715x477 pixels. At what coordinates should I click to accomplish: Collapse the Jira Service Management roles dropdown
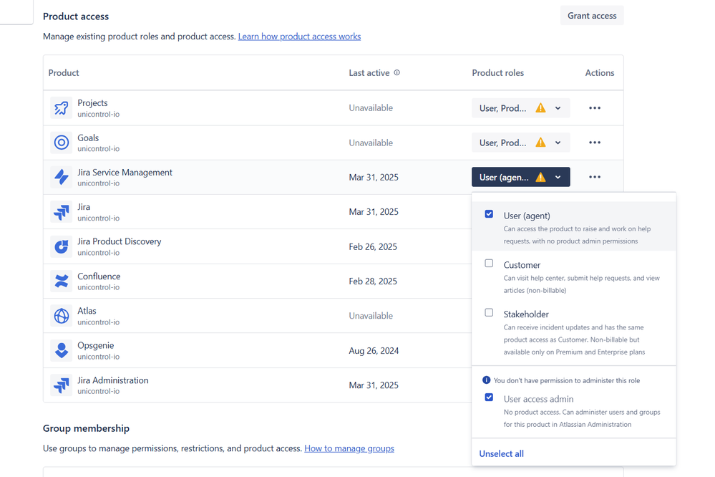point(521,177)
